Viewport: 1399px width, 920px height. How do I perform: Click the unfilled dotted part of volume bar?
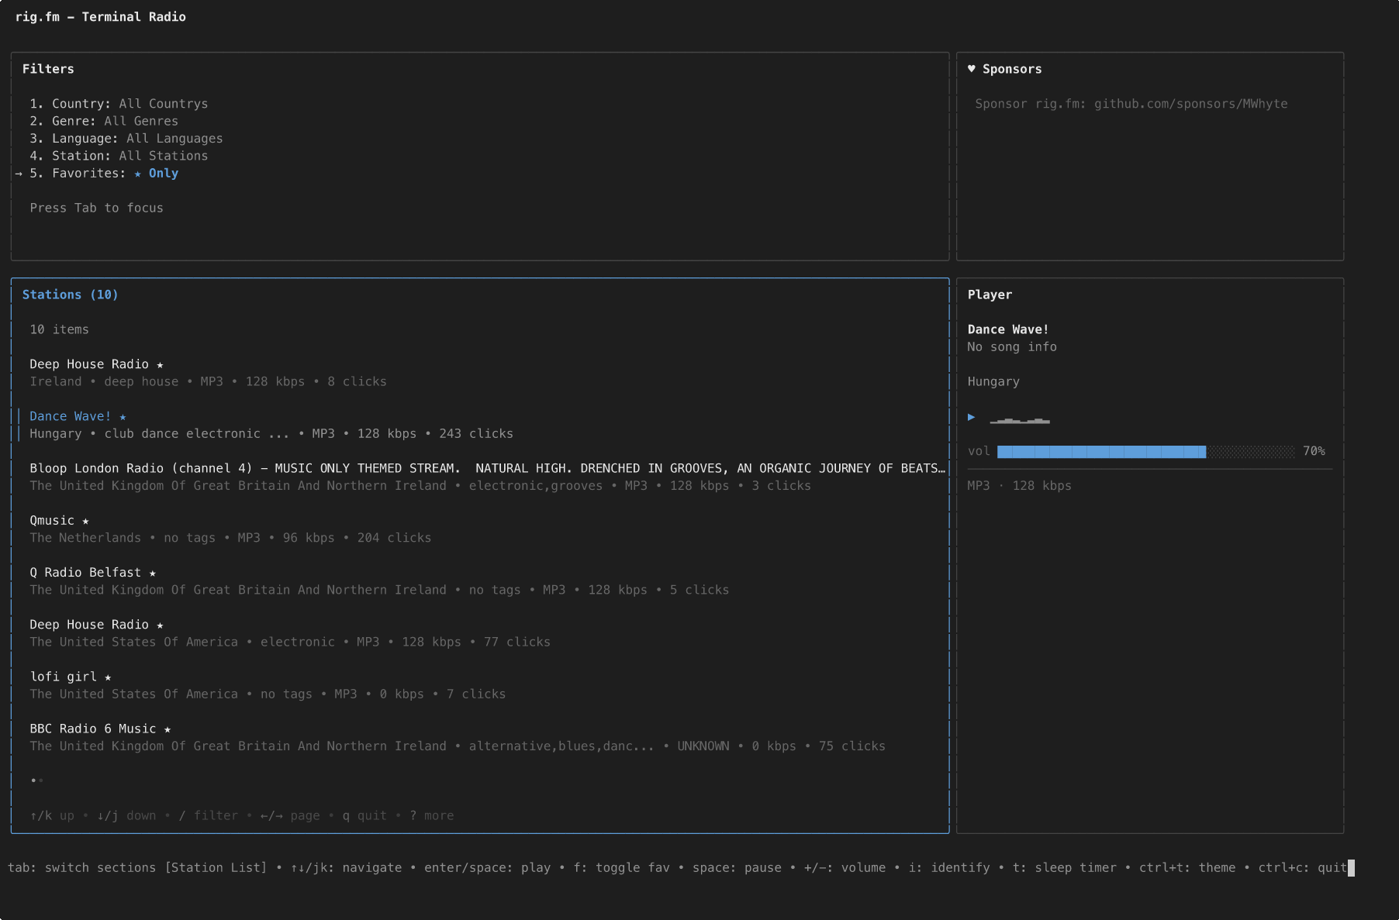[x=1250, y=451]
